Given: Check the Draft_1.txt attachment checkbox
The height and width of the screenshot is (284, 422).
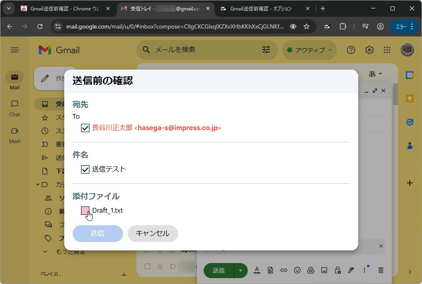Looking at the screenshot, I should pos(85,211).
